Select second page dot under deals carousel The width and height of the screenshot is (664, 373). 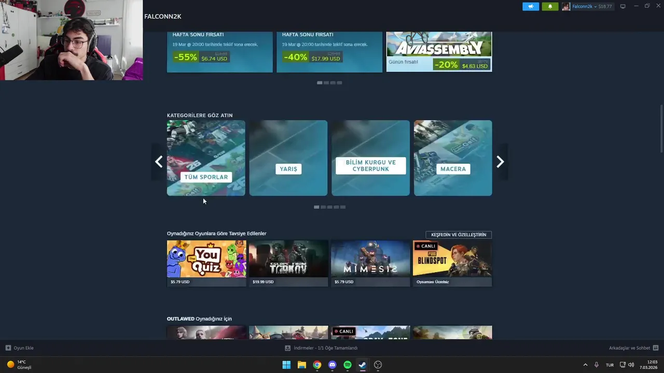(x=326, y=83)
